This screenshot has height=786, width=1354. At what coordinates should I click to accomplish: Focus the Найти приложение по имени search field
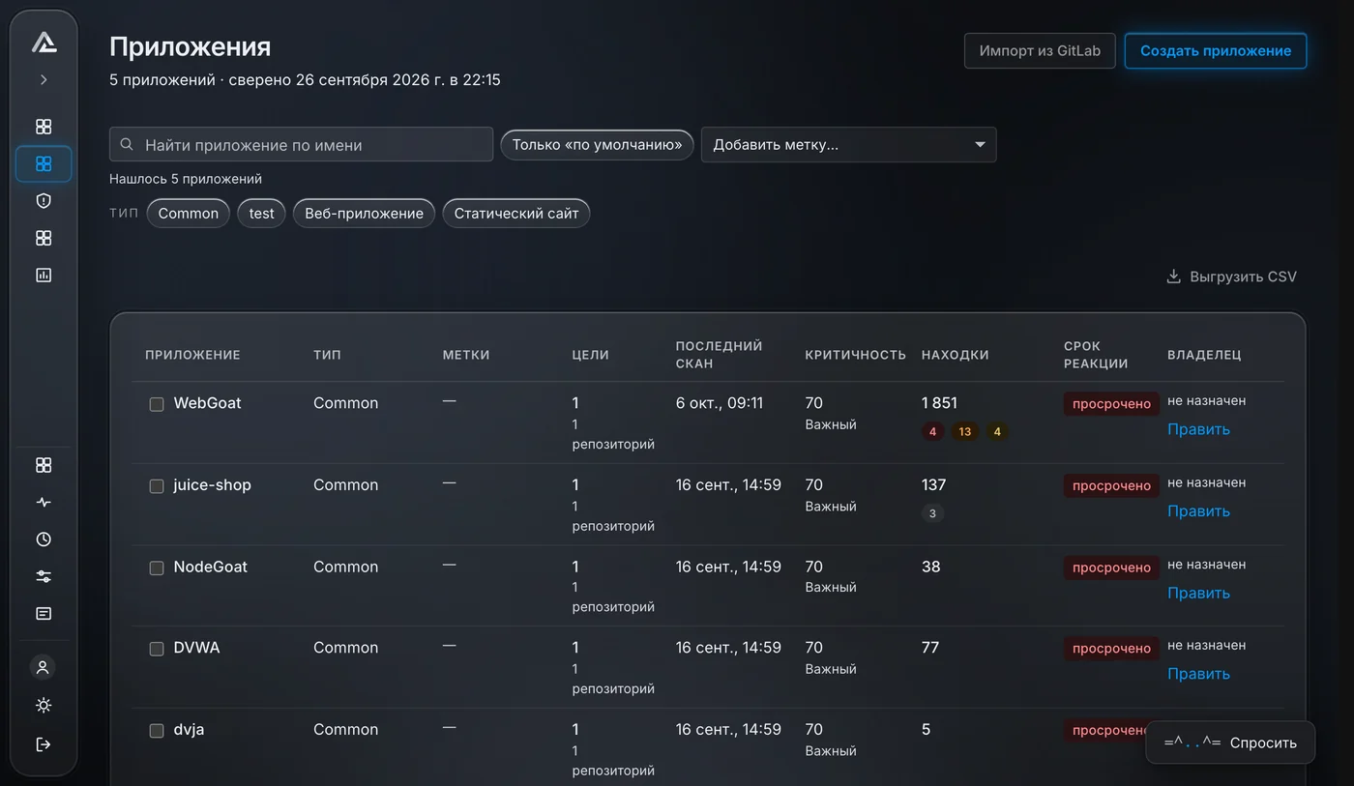[x=301, y=145]
